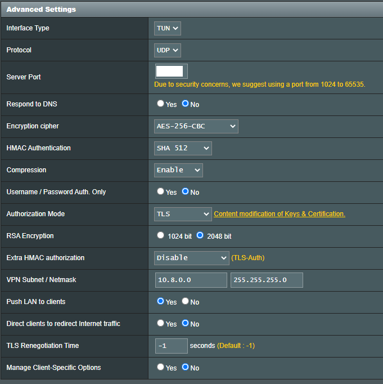Select Yes for Respond to DNS
The image size is (383, 384).
(x=161, y=104)
